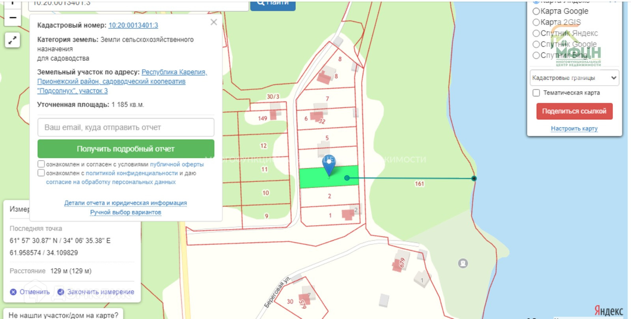Image resolution: width=631 pixels, height=319 pixels.
Task: Select the green highlighted parcel on map
Action: click(x=329, y=177)
